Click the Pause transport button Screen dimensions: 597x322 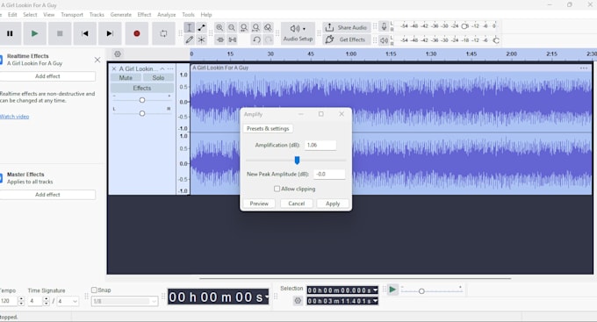click(10, 33)
